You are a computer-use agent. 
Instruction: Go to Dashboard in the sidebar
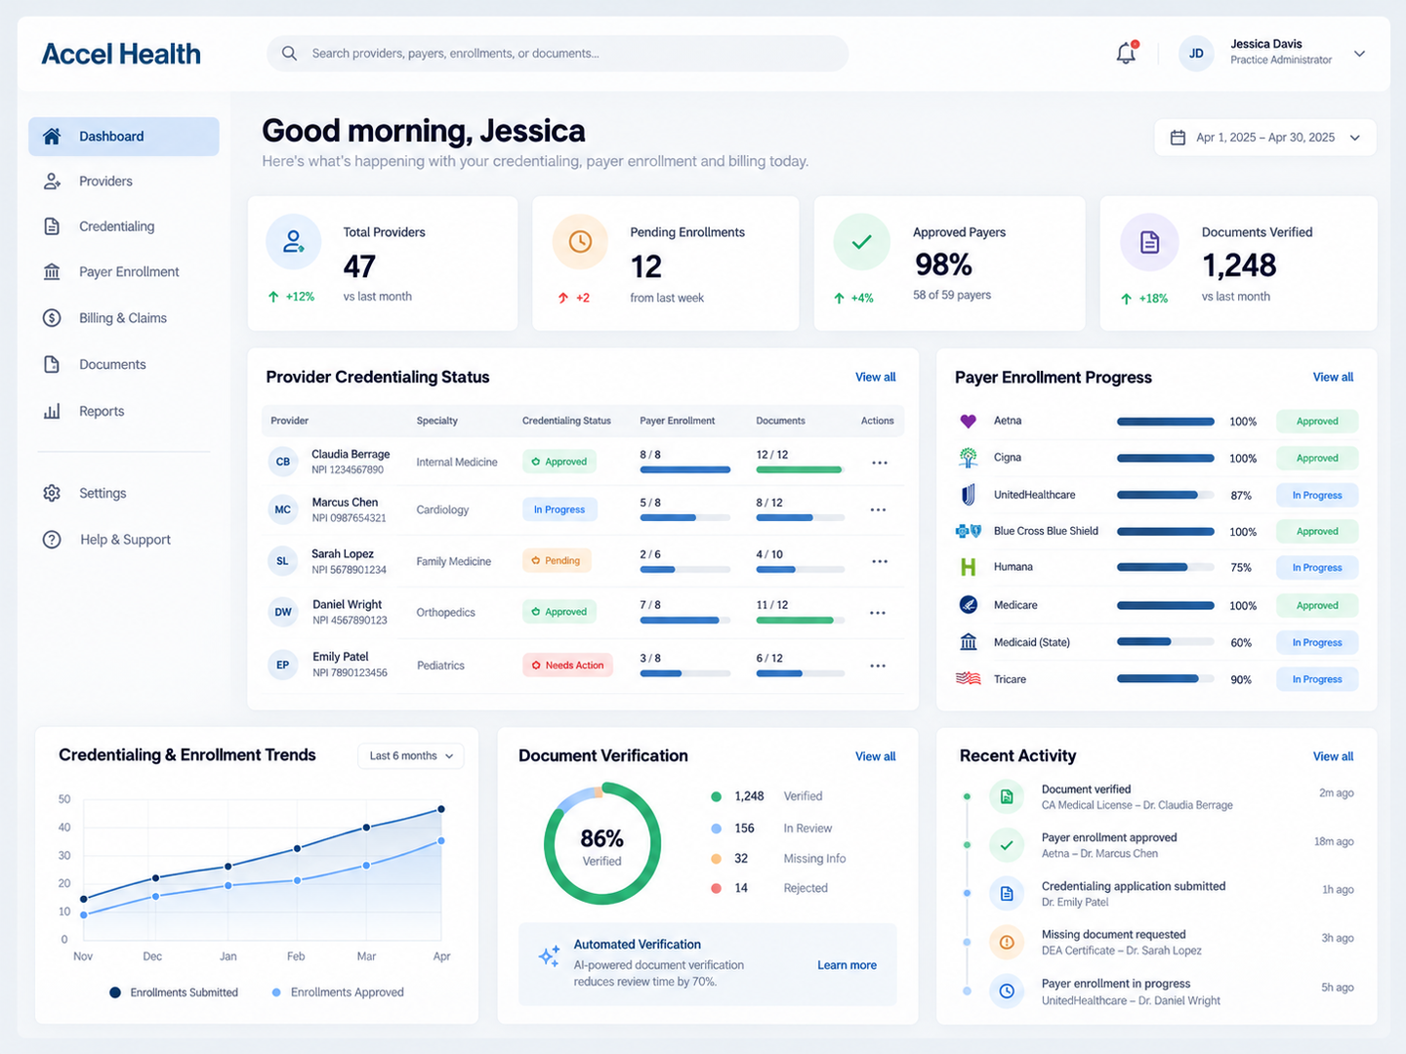(x=124, y=137)
